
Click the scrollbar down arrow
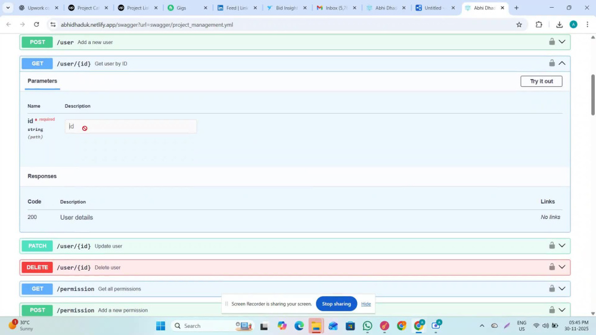pyautogui.click(x=592, y=314)
